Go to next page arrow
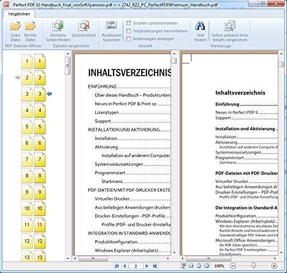Viewport: 287px width, 273px height. (x=147, y=266)
